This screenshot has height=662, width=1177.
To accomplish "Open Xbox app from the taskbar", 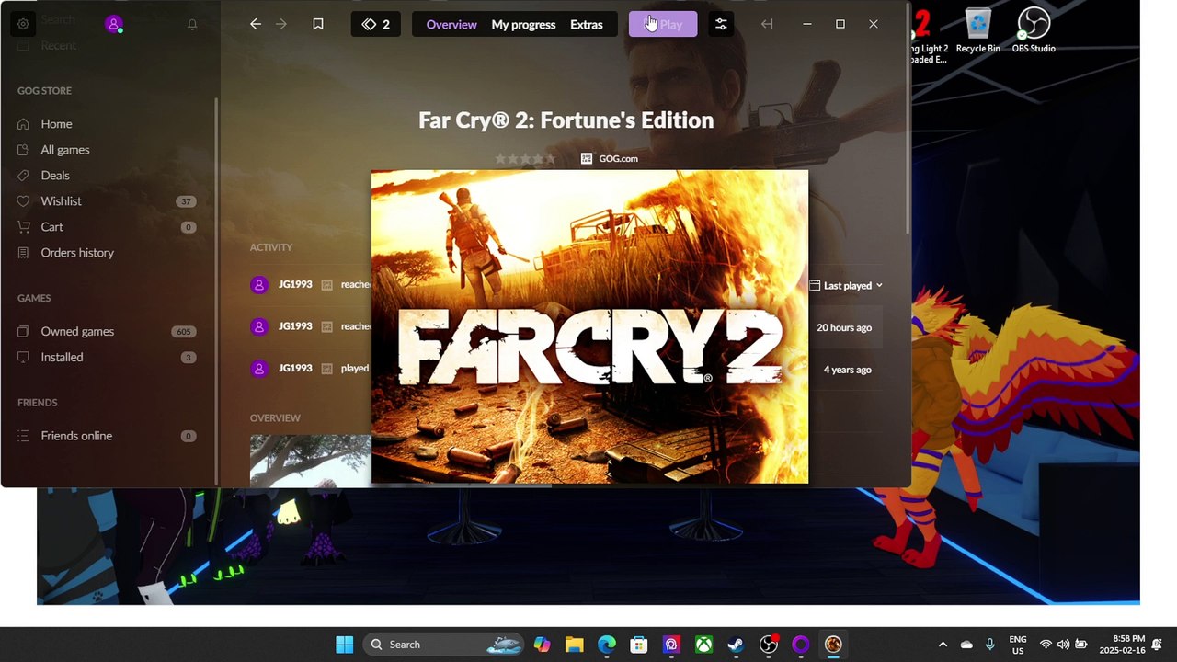I will 703,645.
